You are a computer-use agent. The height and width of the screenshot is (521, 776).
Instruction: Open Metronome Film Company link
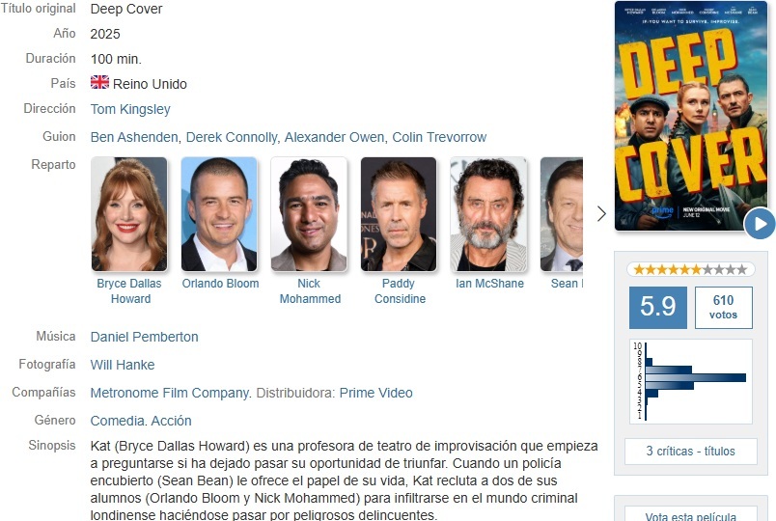(x=170, y=393)
